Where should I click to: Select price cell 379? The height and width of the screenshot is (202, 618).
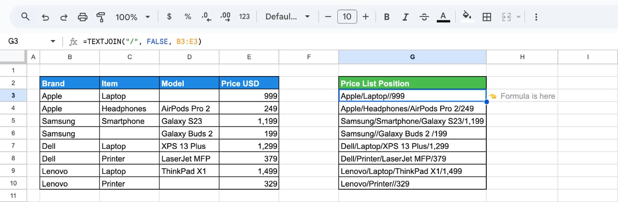pyautogui.click(x=249, y=159)
